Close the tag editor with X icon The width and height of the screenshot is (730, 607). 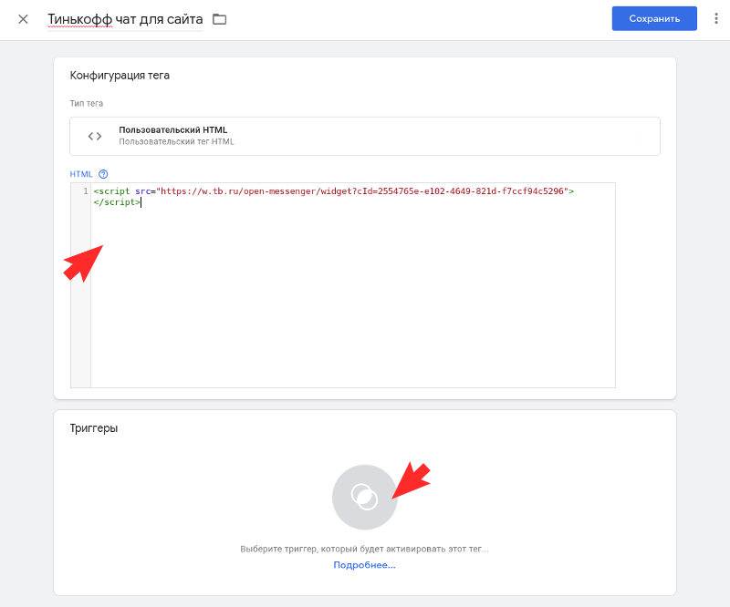coord(23,19)
